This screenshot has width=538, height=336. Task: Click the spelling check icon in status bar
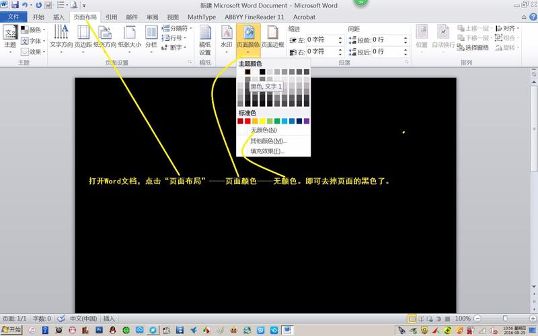coord(61,319)
